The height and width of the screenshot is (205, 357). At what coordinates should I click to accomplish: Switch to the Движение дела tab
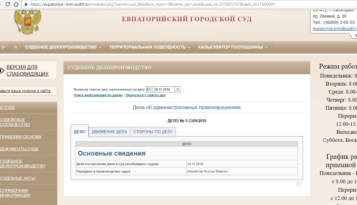point(109,132)
